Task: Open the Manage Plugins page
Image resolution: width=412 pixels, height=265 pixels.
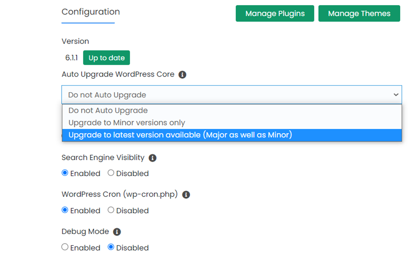Action: tap(275, 13)
